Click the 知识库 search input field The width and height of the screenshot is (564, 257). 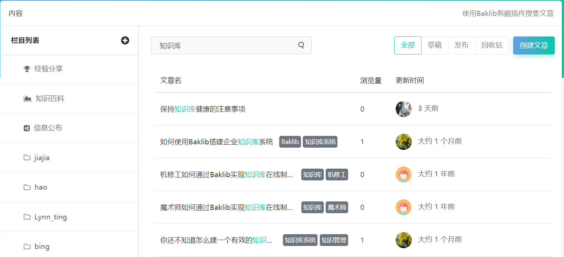click(x=231, y=45)
